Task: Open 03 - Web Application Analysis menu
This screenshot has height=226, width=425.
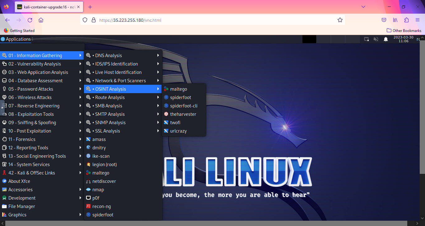Action: [x=42, y=72]
